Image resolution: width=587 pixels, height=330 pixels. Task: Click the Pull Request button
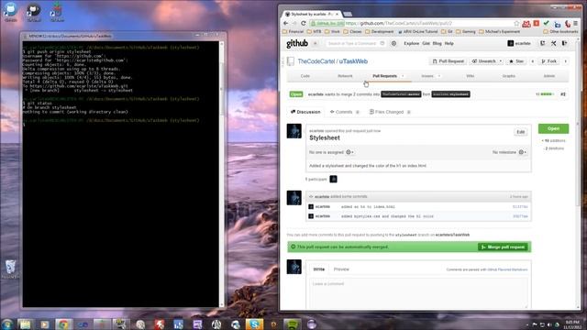449,61
